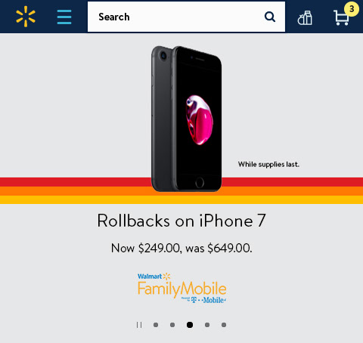Pause the carousel slideshow
The width and height of the screenshot is (363, 343).
pos(139,325)
